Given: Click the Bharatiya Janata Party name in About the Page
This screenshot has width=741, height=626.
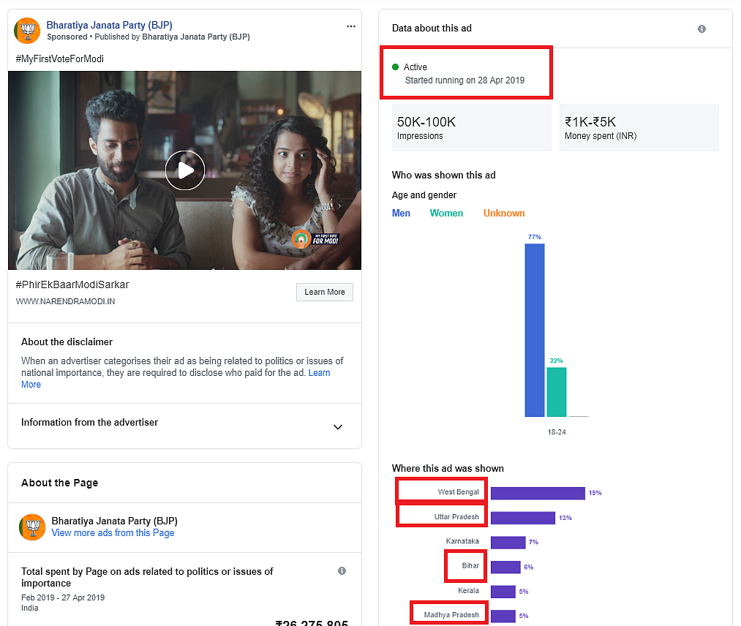Looking at the screenshot, I should [114, 521].
